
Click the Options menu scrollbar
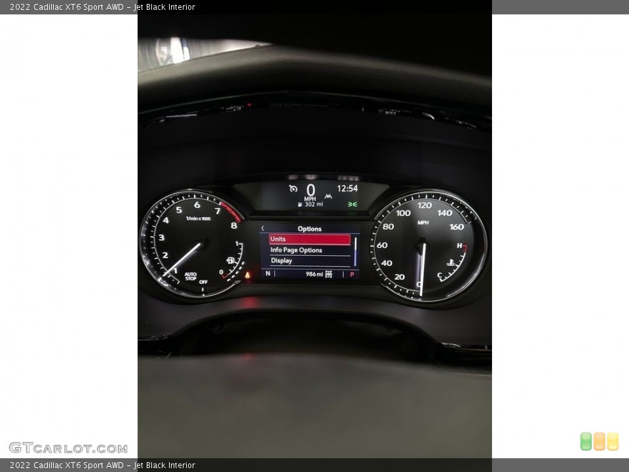click(355, 252)
